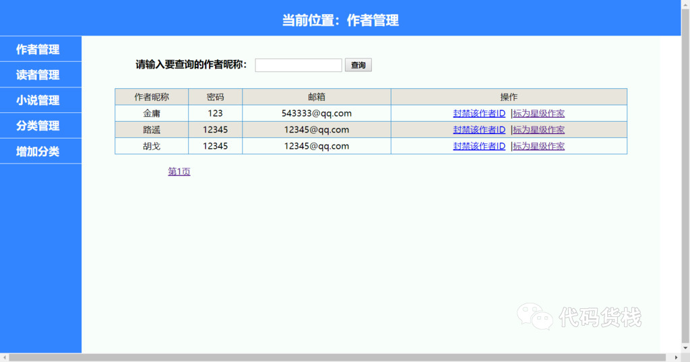The image size is (690, 362).
Task: Select 路遥's email 12345@qq.com
Action: (317, 130)
